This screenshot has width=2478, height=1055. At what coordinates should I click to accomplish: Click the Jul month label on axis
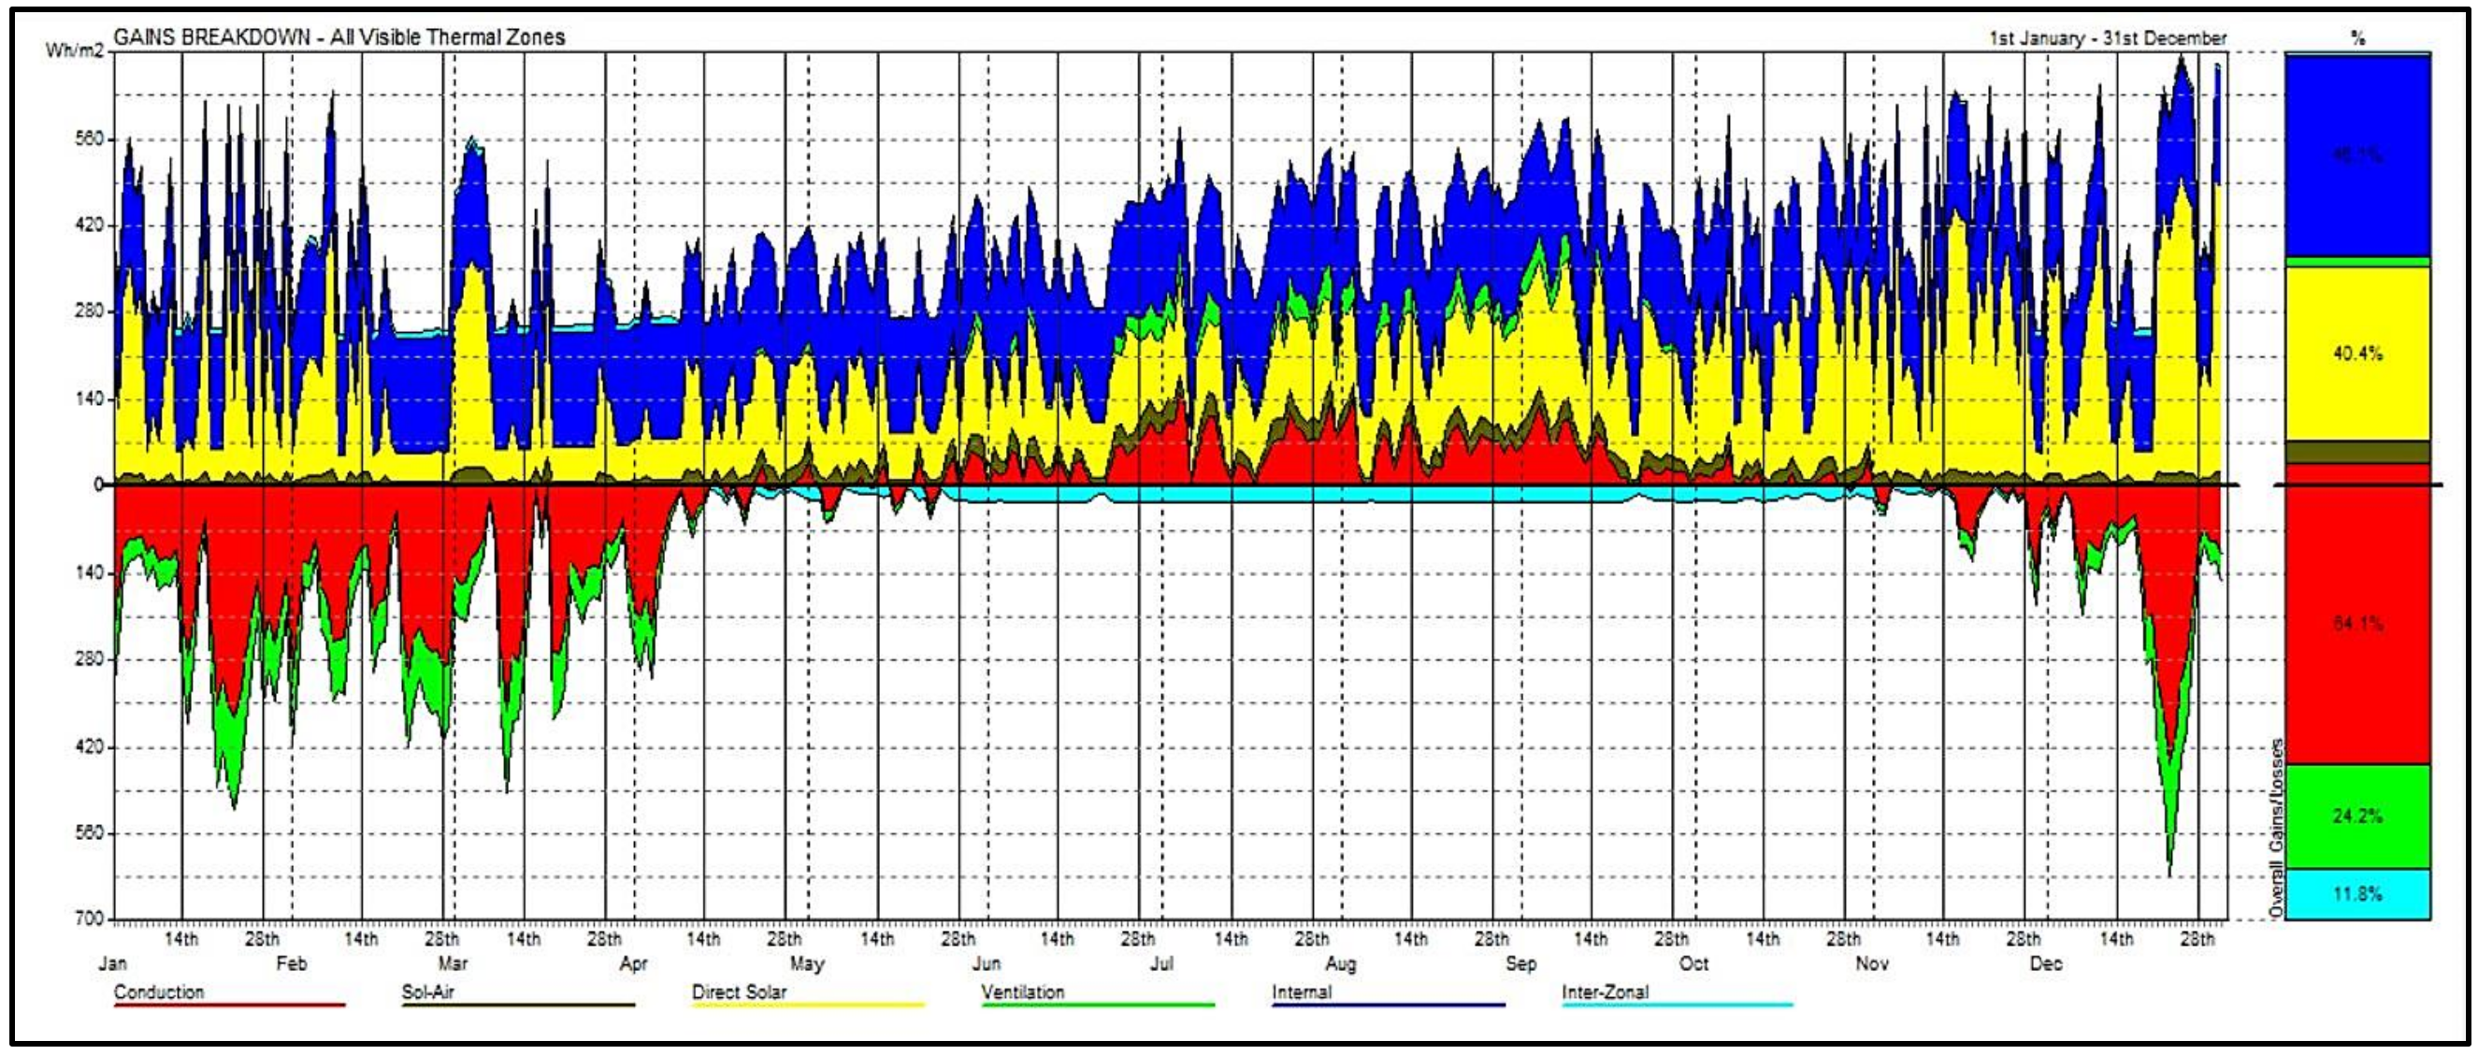click(x=1161, y=962)
